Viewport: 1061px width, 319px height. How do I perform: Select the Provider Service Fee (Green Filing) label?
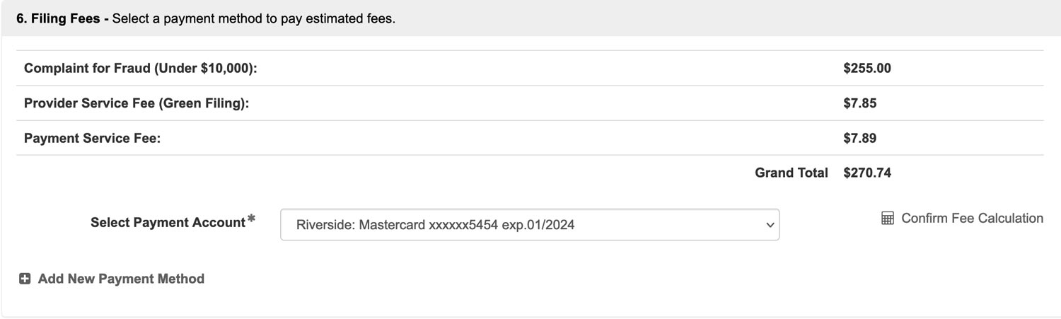pyautogui.click(x=137, y=103)
